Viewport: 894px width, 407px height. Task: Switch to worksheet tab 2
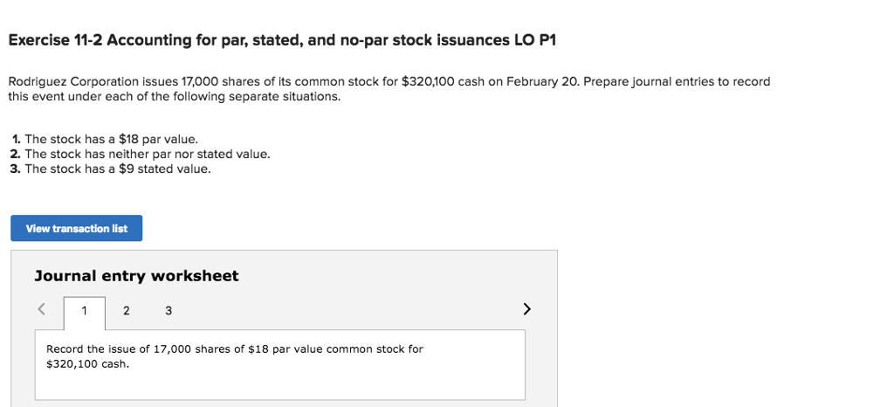coord(126,311)
